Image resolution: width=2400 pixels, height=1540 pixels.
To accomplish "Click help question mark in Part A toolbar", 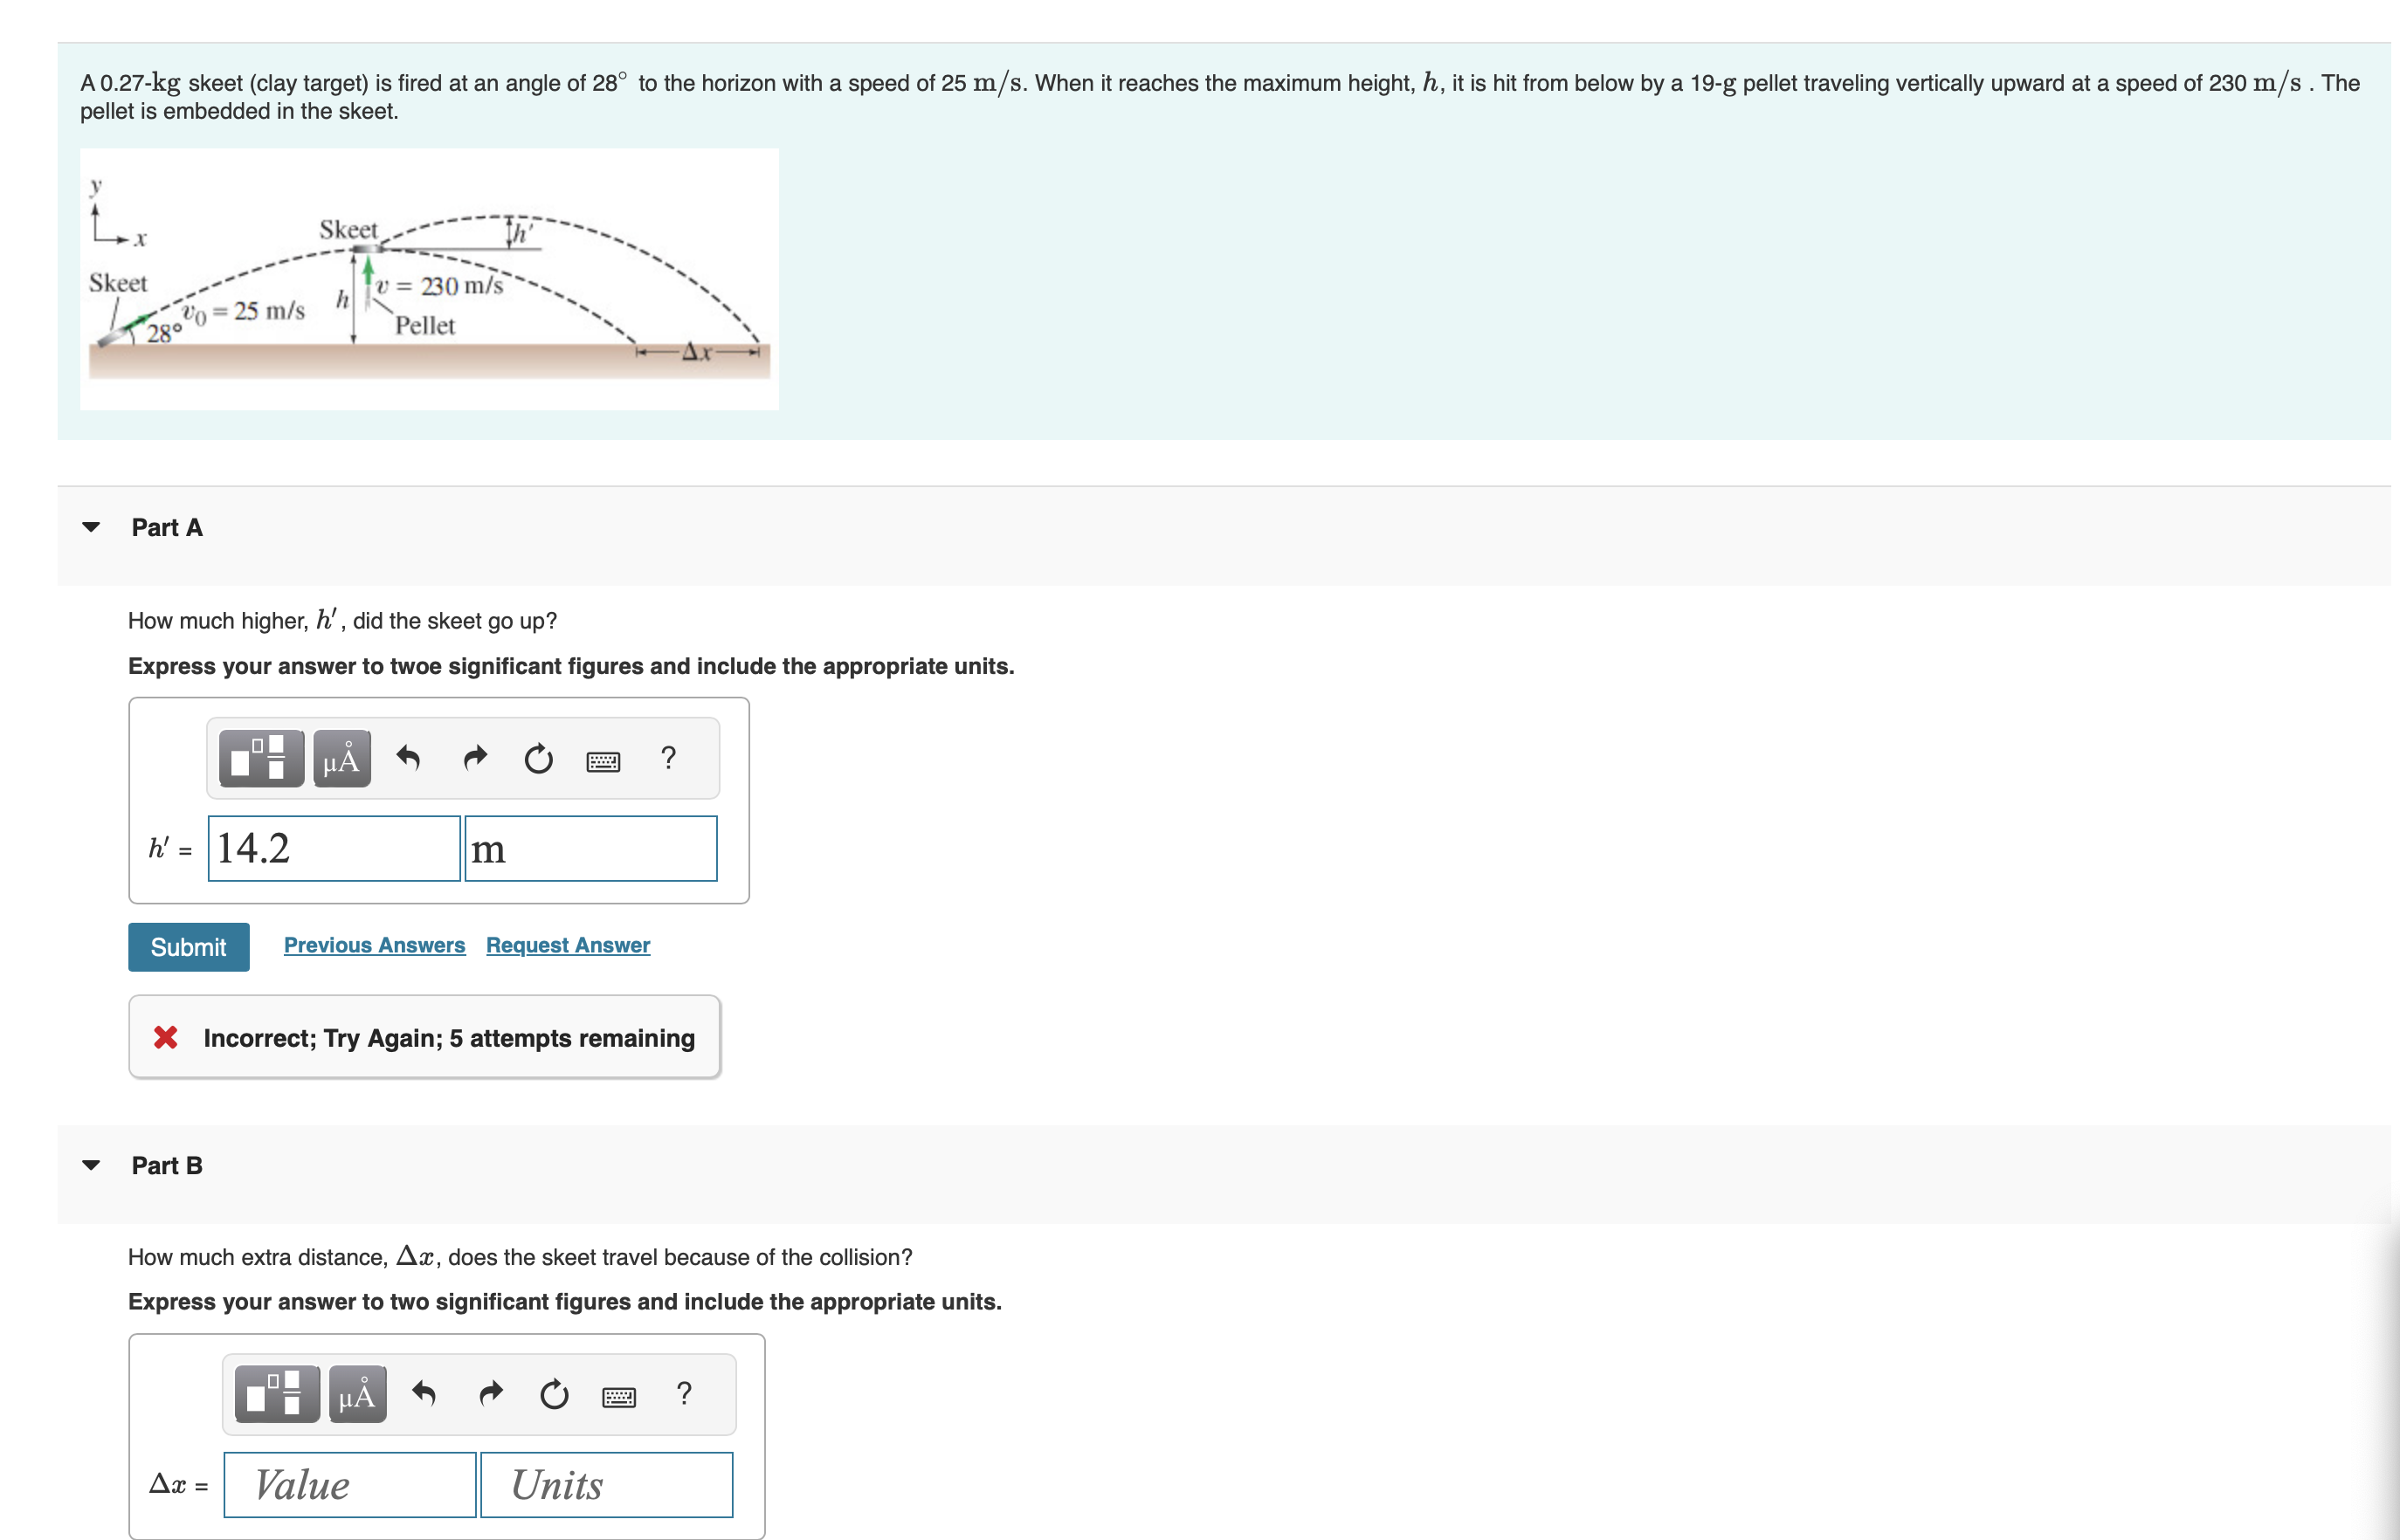I will pyautogui.click(x=668, y=758).
